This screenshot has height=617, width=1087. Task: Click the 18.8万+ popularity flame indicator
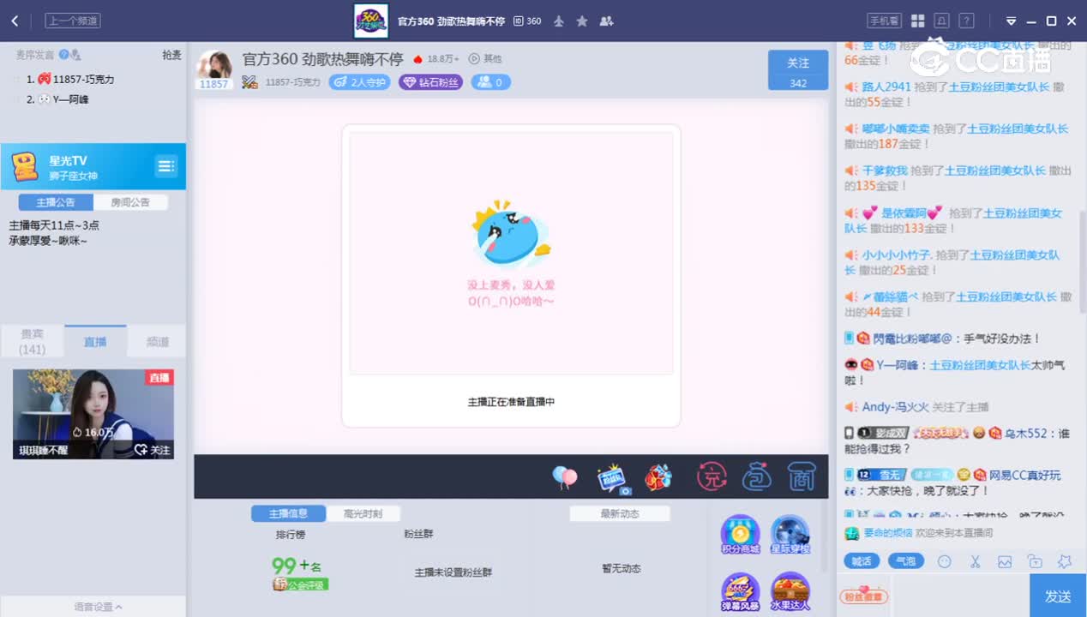coord(435,59)
